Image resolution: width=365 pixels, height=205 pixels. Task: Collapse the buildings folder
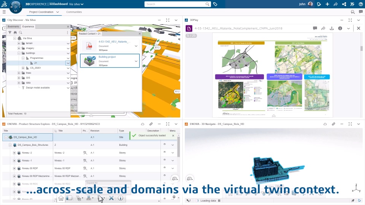(x=19, y=53)
